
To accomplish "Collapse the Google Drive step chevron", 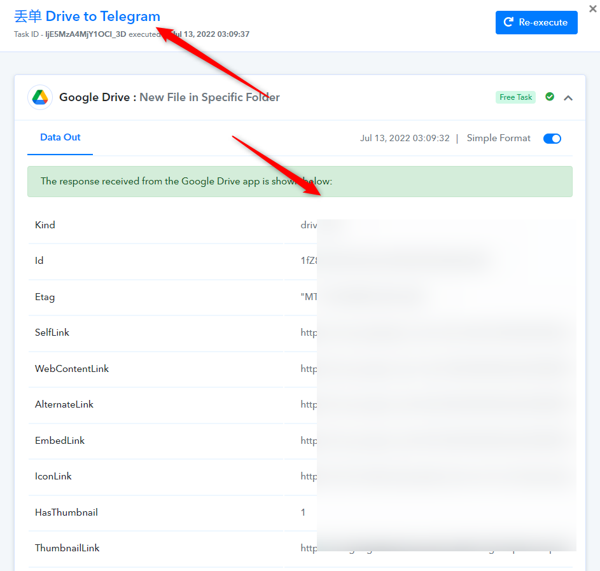I will coord(568,98).
